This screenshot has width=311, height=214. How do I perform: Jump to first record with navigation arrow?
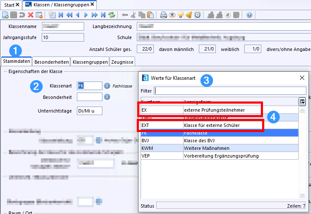pyautogui.click(x=61, y=15)
